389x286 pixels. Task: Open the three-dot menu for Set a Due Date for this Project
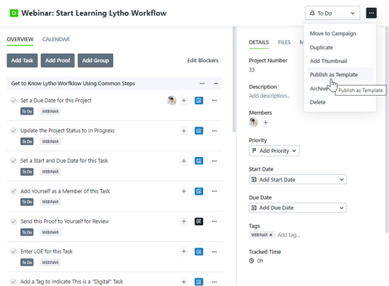coord(214,101)
